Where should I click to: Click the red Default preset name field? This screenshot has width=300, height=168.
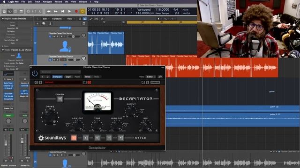[62, 82]
